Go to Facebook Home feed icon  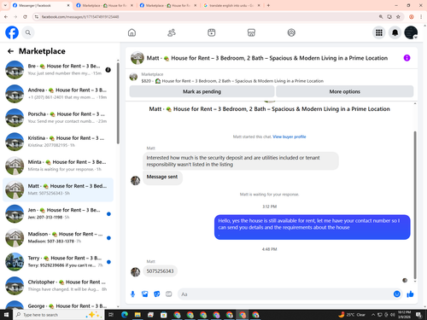coord(132,32)
